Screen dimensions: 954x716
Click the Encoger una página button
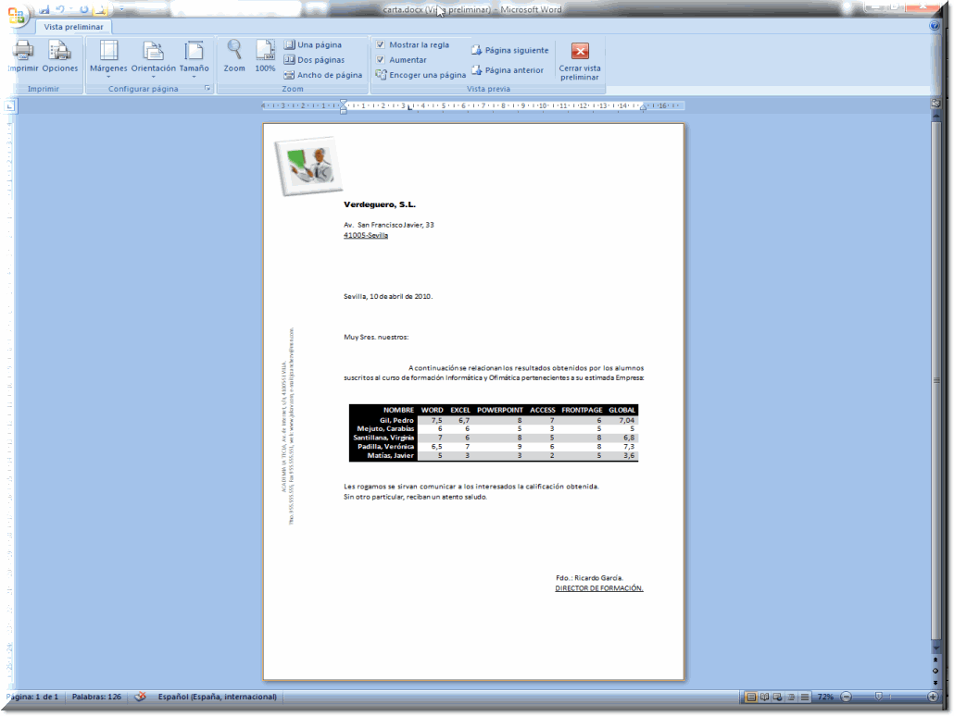pos(421,75)
